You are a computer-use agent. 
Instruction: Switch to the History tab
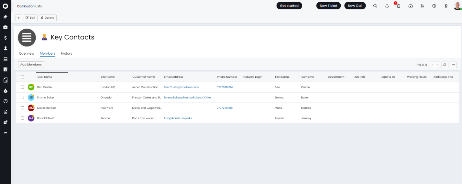coord(67,53)
